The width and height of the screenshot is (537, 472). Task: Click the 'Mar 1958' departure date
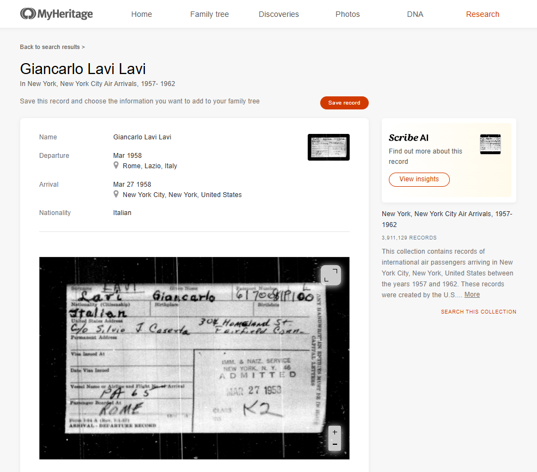(127, 156)
